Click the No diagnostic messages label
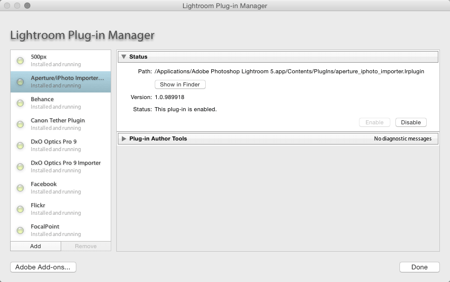 click(x=402, y=138)
